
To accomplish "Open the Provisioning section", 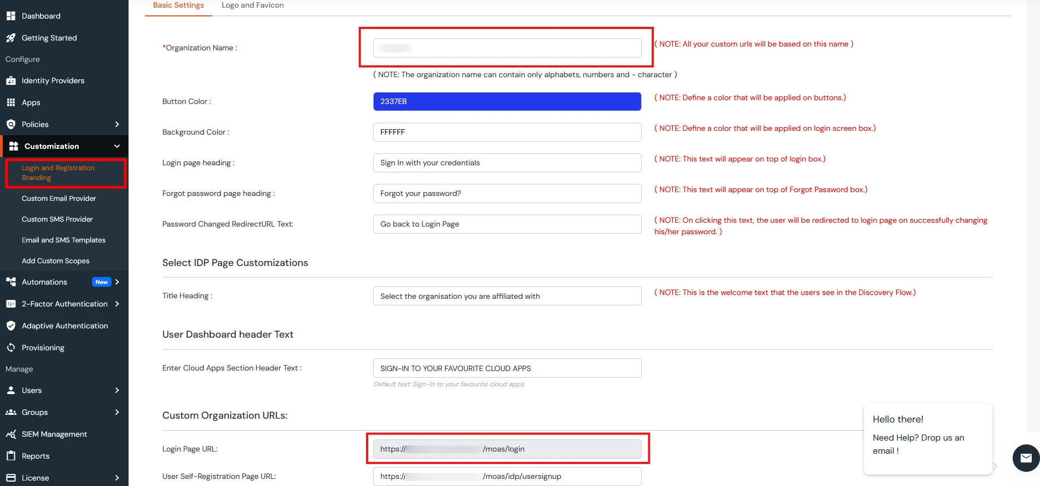I will (43, 348).
